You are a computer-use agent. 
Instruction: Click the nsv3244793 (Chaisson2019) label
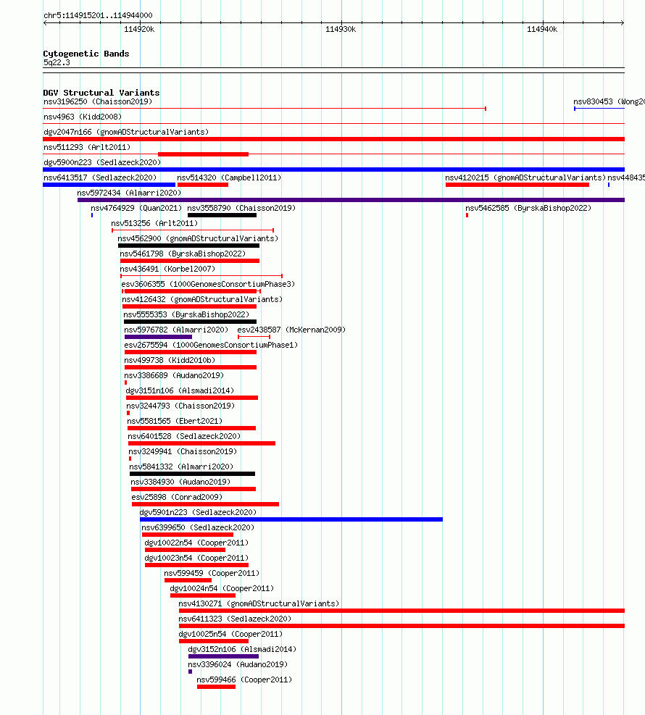(180, 406)
